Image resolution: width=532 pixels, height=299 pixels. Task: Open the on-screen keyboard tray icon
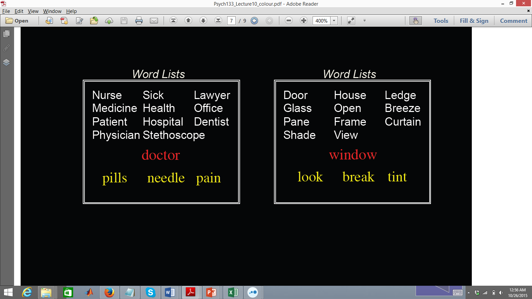coord(458,293)
